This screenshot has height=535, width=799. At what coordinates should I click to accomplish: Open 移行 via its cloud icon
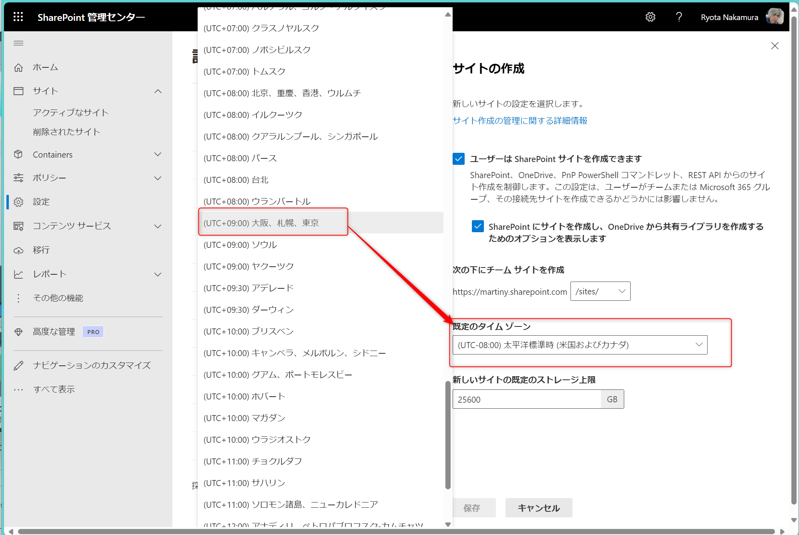tap(18, 250)
